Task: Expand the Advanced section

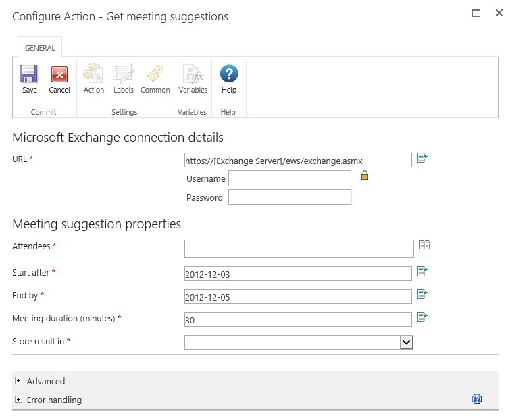Action: (18, 381)
